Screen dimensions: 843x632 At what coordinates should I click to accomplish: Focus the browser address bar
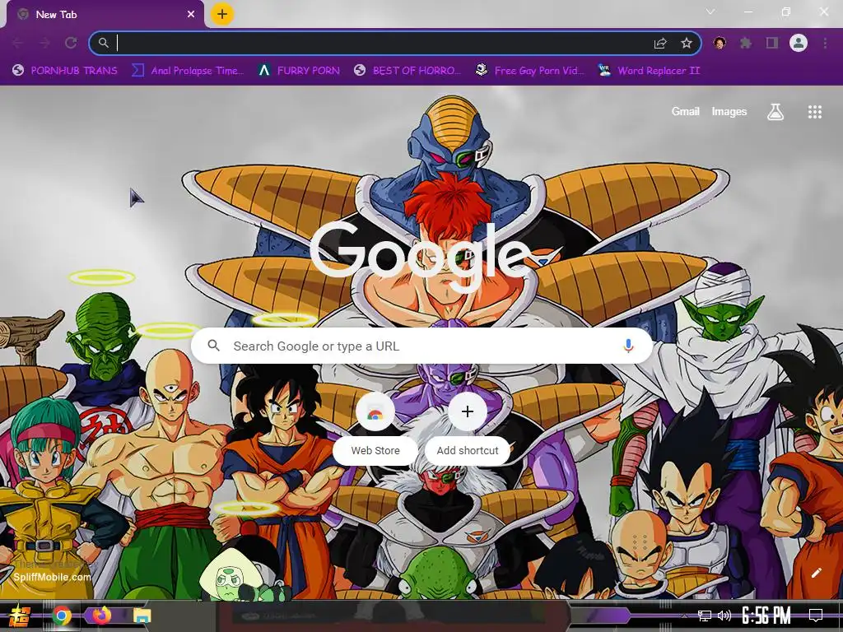394,43
